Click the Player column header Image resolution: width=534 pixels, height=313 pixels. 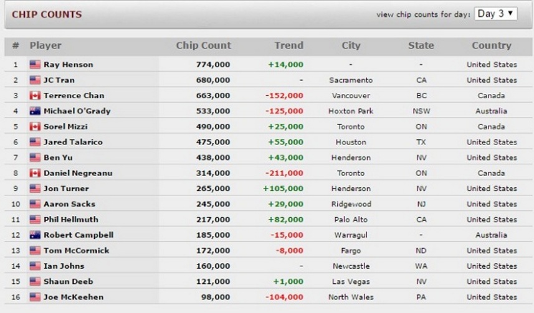click(45, 45)
